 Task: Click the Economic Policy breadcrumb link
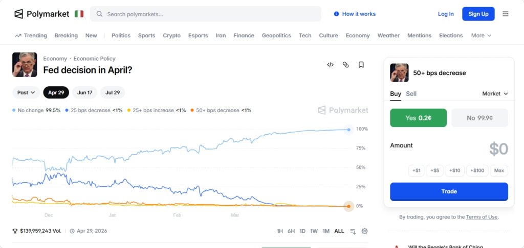point(94,59)
